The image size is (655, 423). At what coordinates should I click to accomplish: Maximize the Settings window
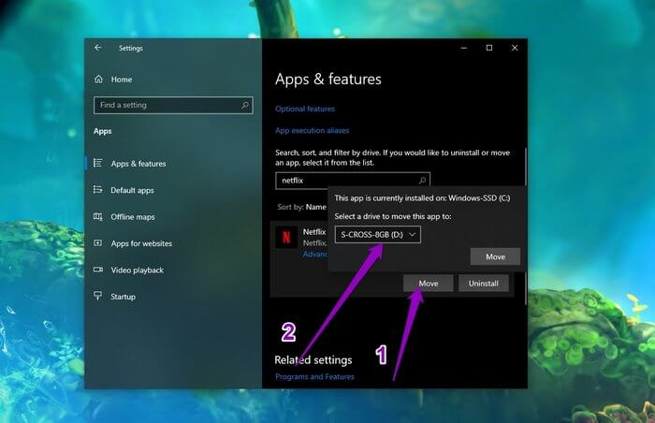(x=489, y=48)
